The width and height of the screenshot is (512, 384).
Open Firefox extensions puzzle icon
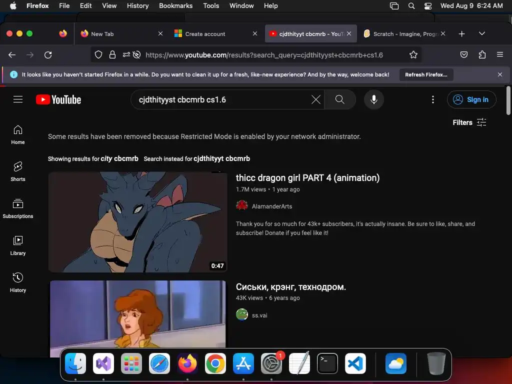coord(482,55)
